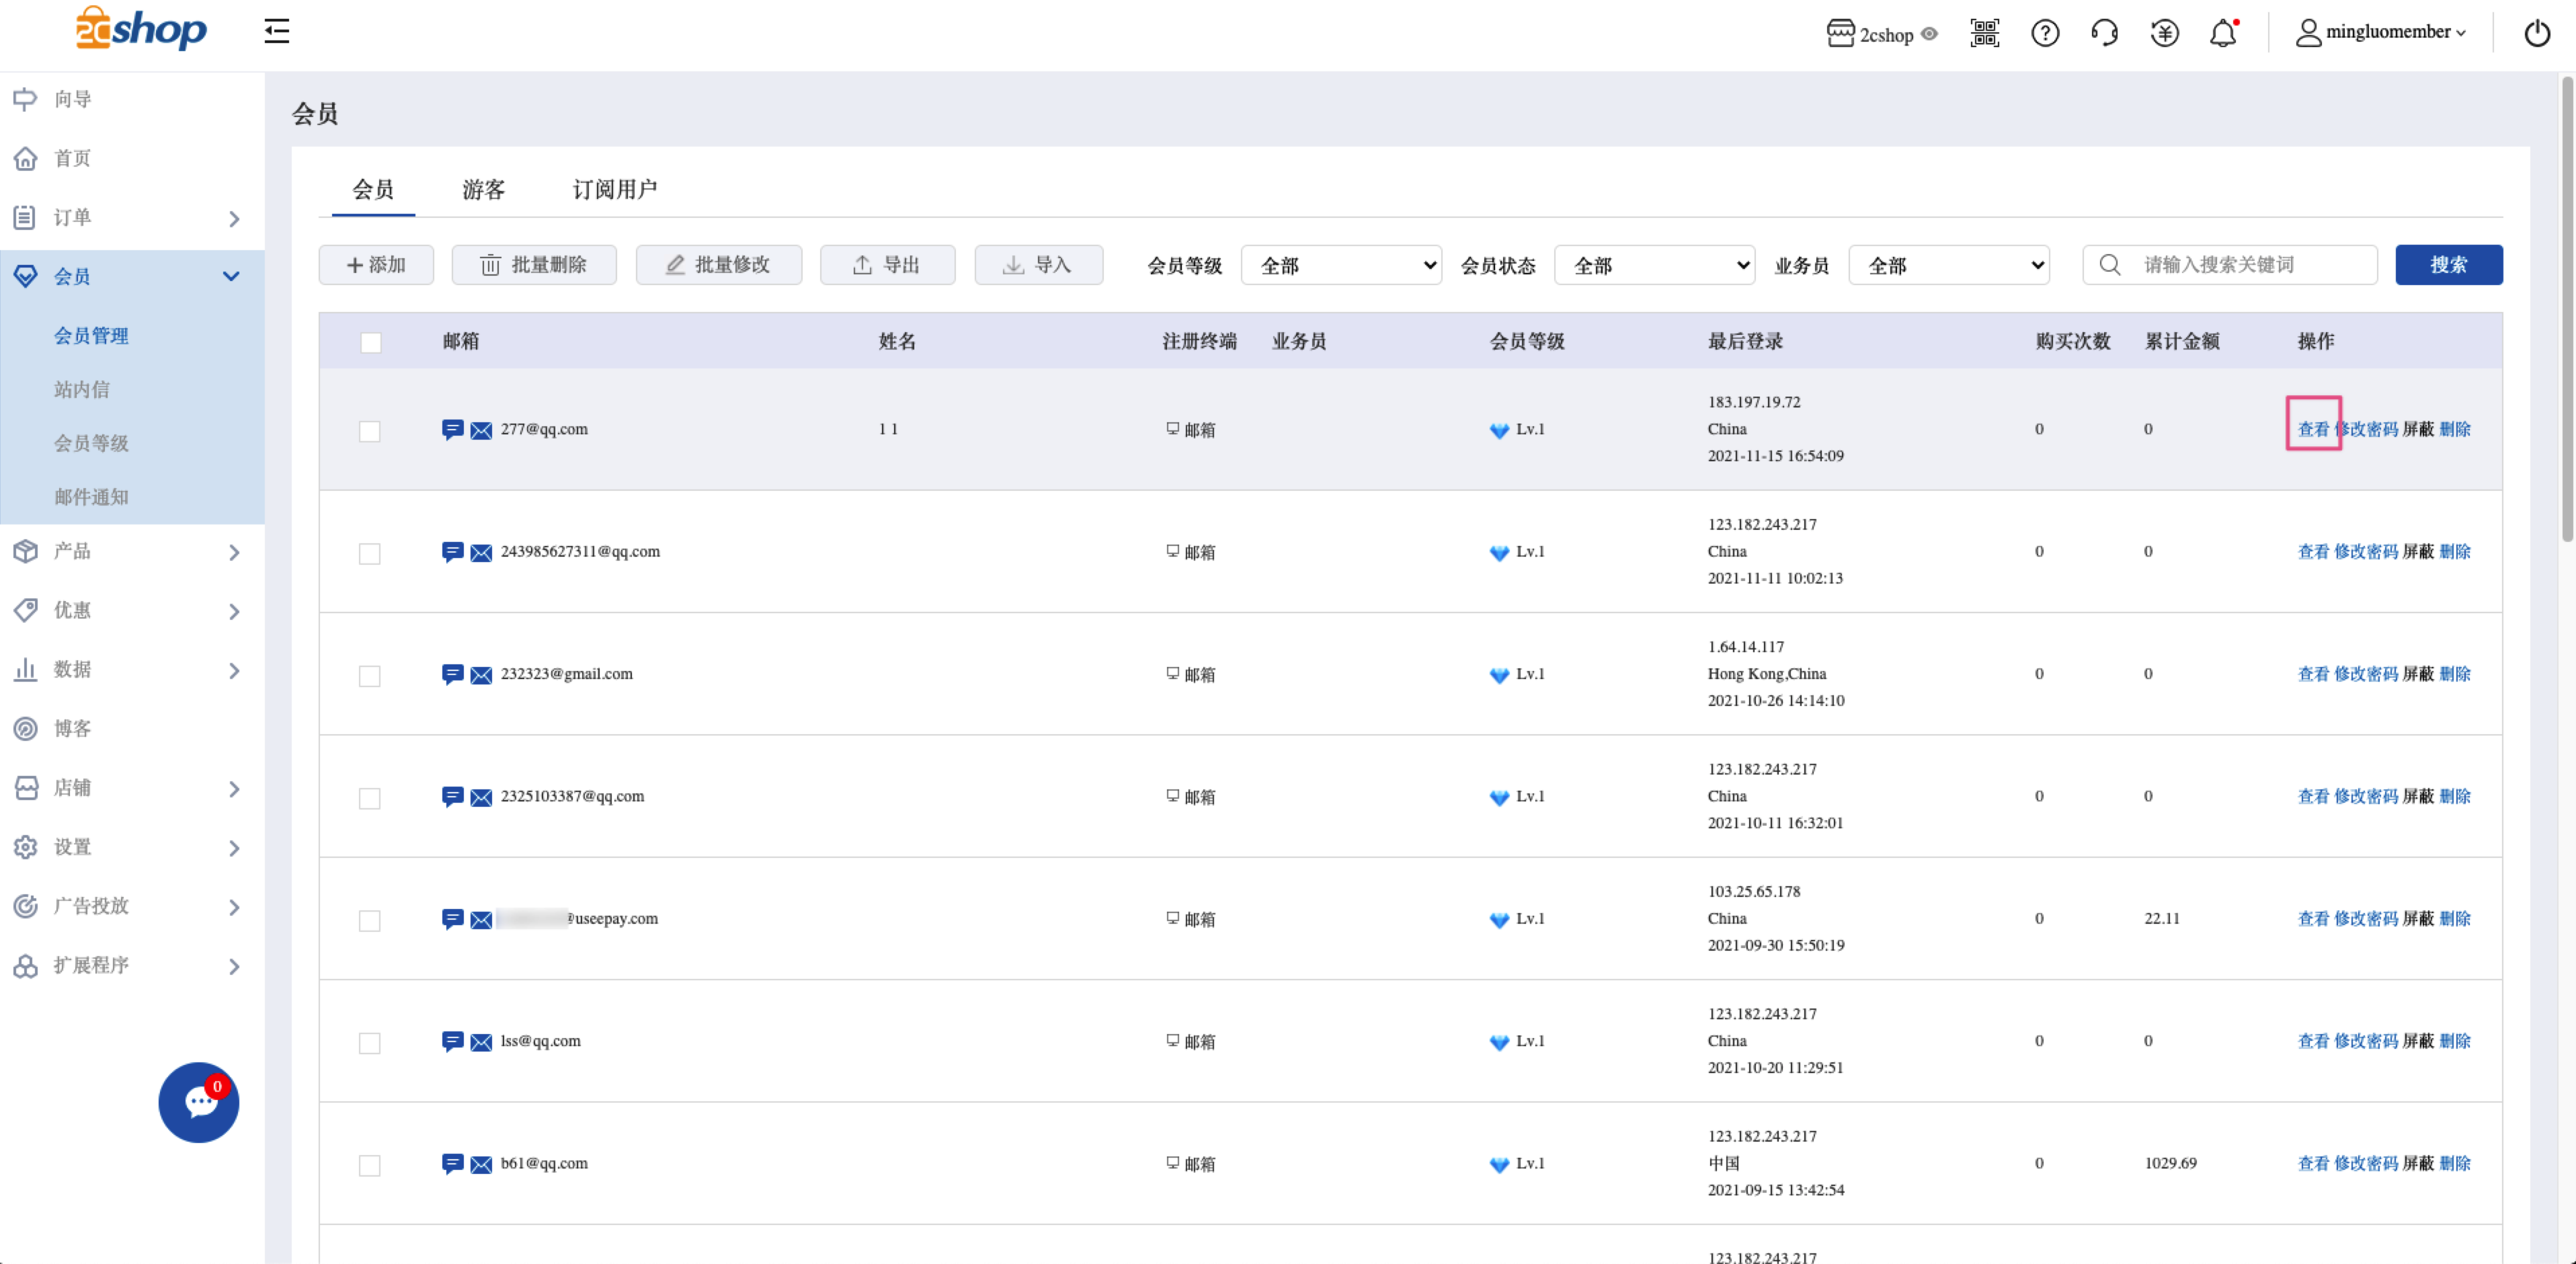Open the QR code icon in header
The height and width of the screenshot is (1264, 2576).
click(1984, 33)
